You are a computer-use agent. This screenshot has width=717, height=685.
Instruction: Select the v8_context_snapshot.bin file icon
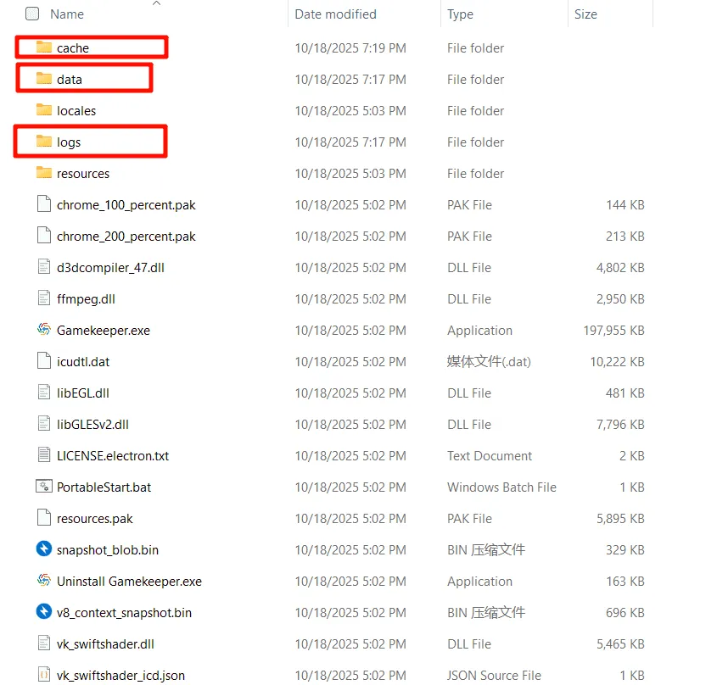click(x=44, y=612)
